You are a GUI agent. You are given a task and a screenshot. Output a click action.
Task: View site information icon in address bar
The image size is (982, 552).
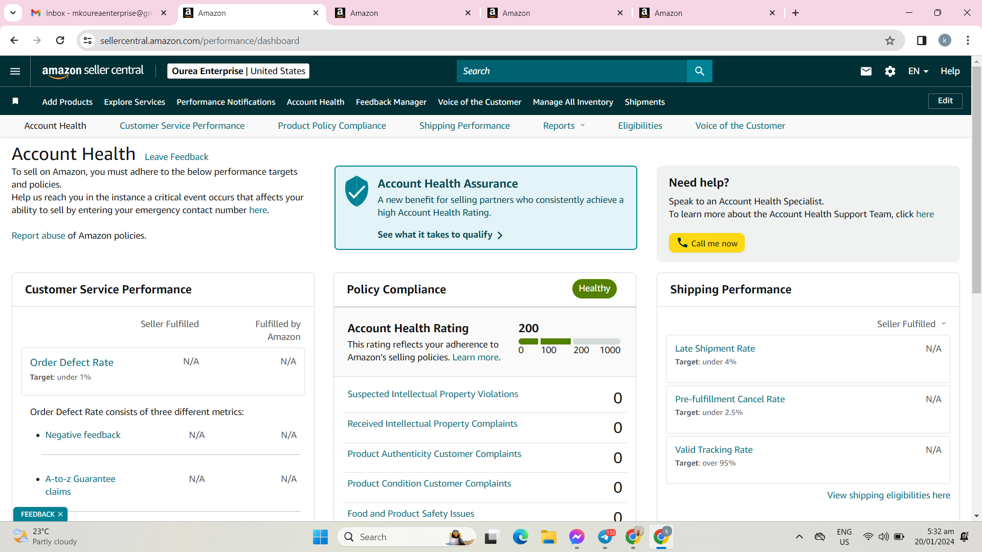point(88,40)
